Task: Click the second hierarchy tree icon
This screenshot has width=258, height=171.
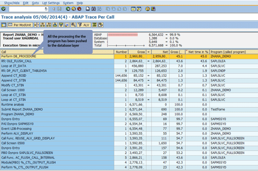Action: coord(43,25)
